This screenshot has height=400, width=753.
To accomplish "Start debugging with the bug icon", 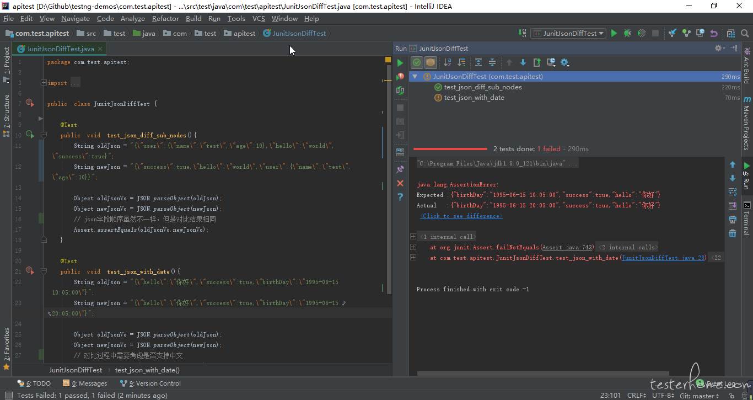I will [628, 33].
